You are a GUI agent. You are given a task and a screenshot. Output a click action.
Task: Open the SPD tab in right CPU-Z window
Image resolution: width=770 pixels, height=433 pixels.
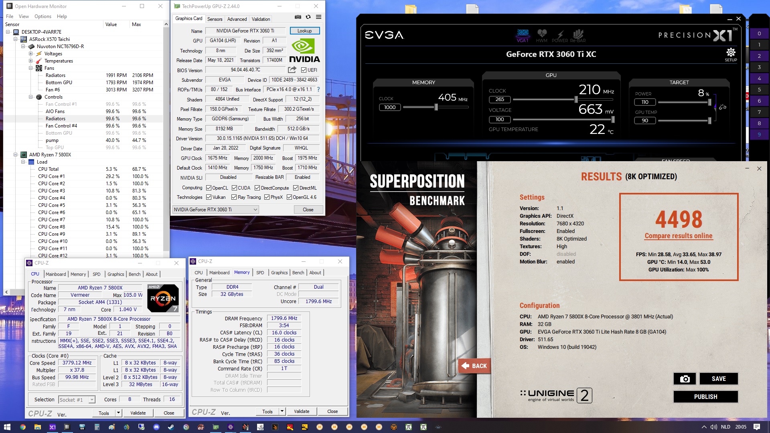(x=260, y=273)
